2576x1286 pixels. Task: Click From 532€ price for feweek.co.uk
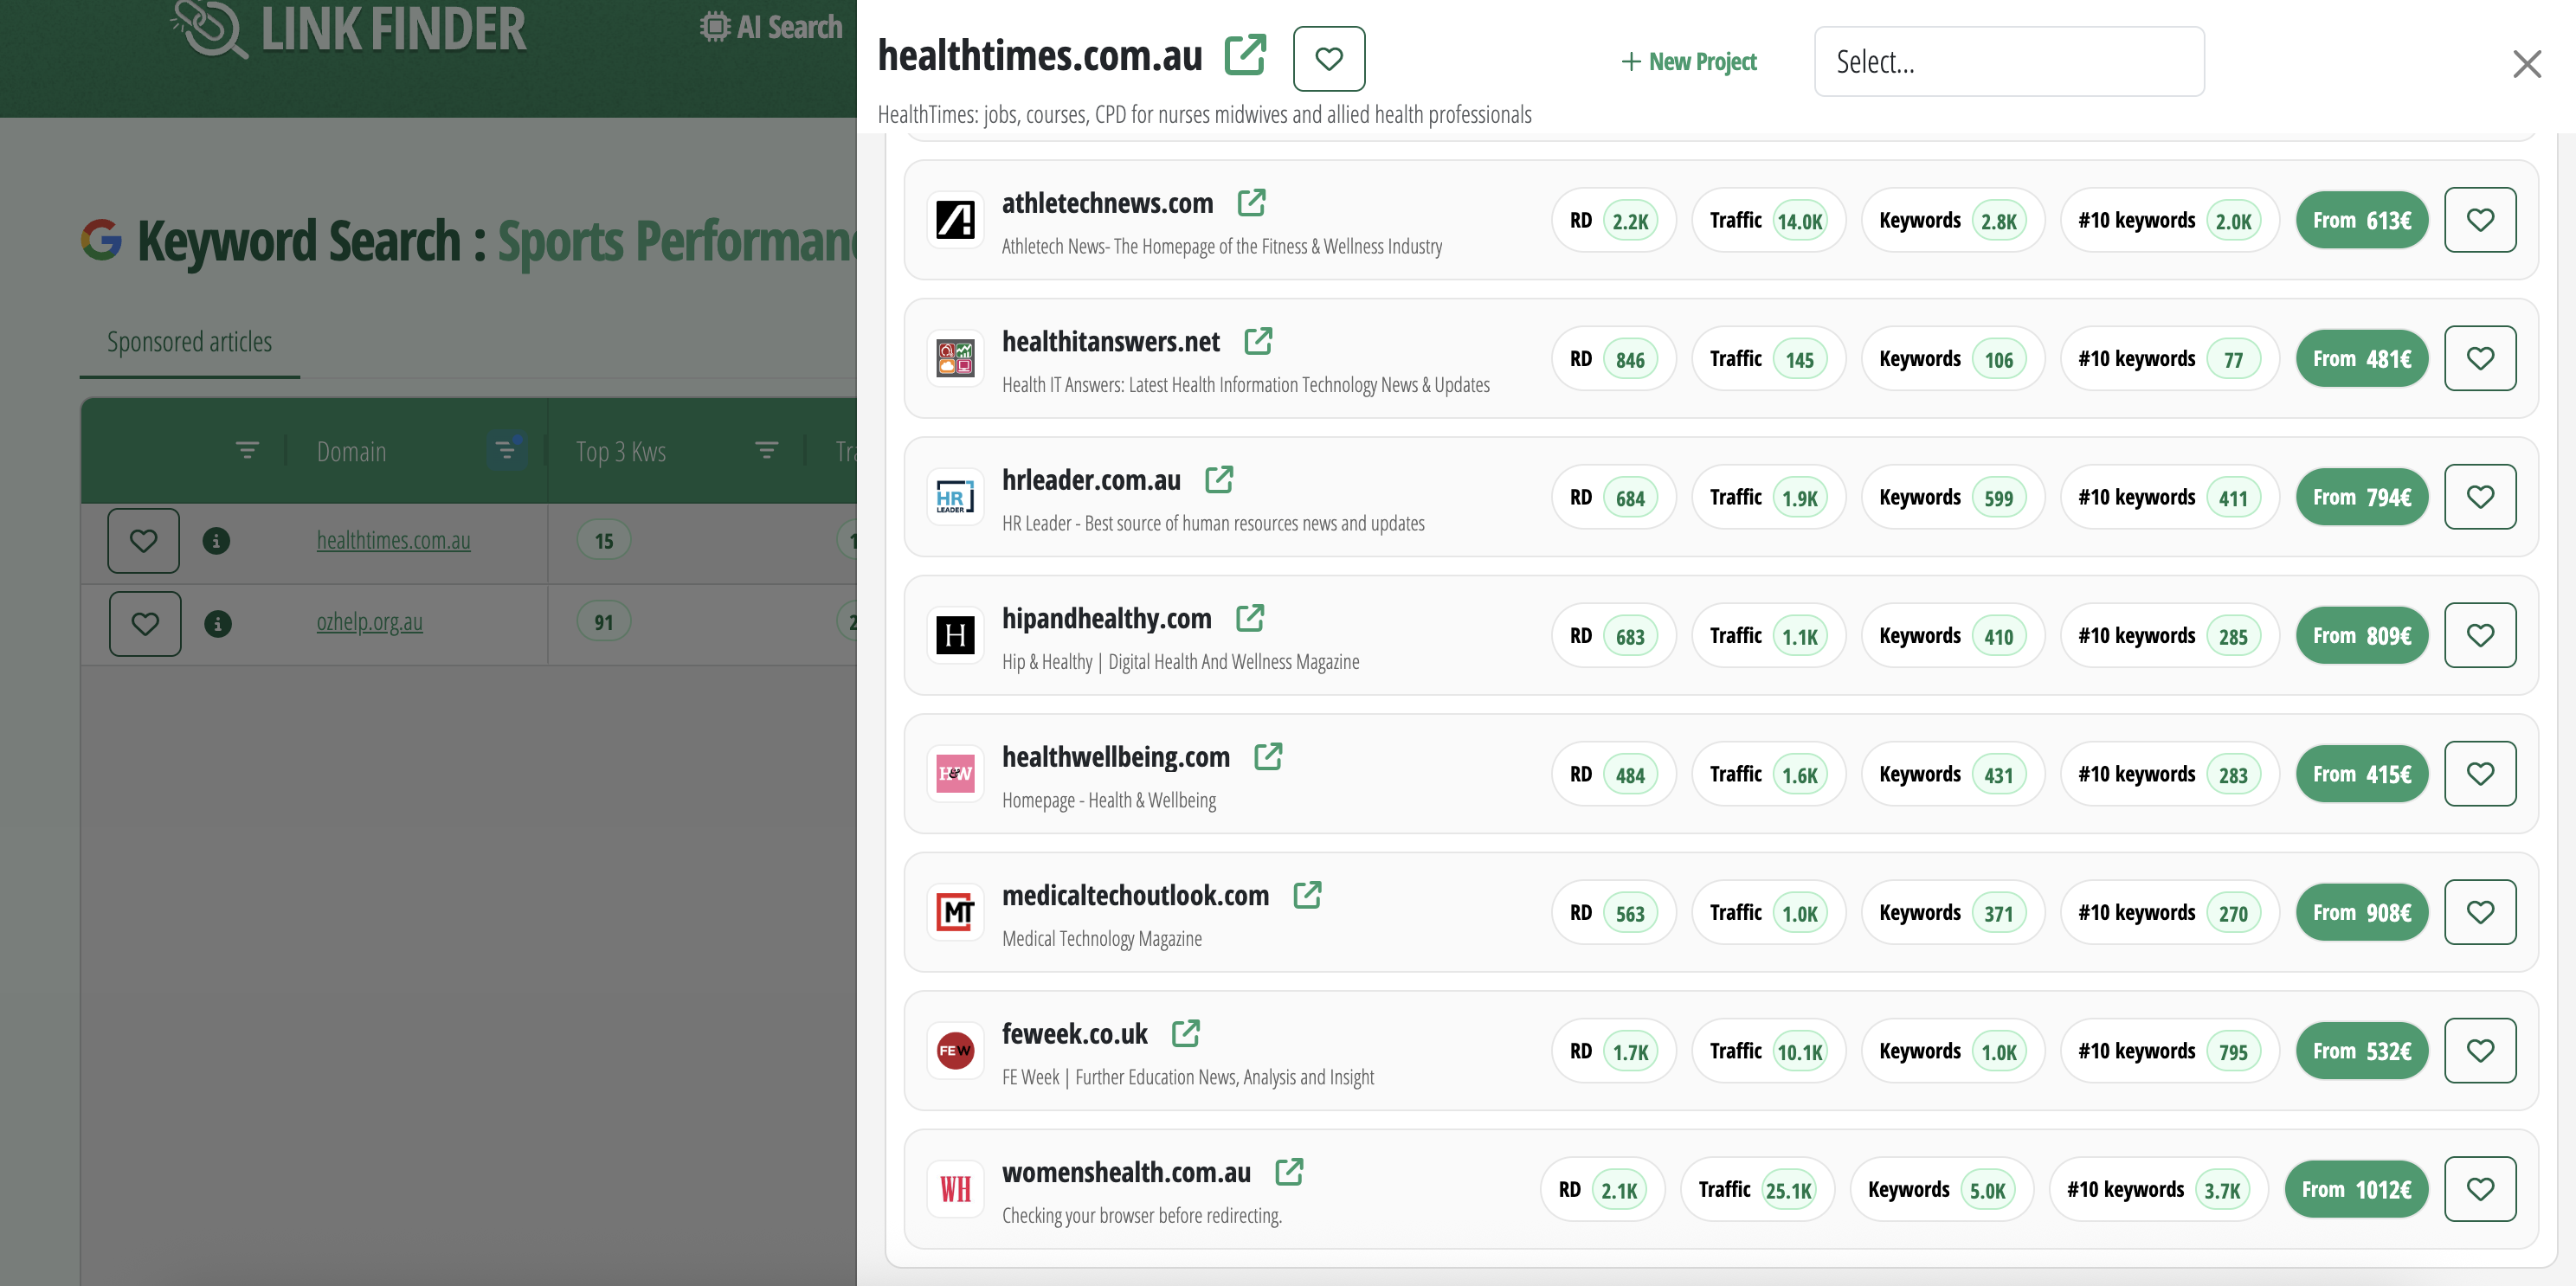pyautogui.click(x=2362, y=1051)
